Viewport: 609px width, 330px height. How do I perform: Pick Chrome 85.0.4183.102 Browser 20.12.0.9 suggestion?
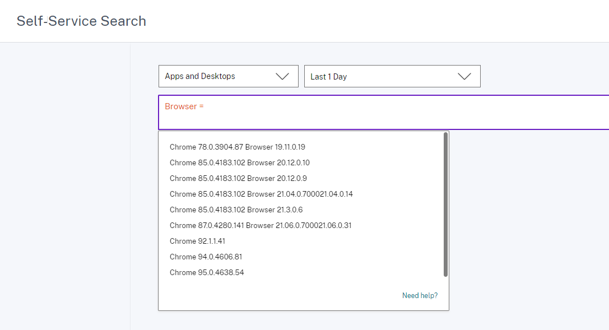tap(238, 178)
